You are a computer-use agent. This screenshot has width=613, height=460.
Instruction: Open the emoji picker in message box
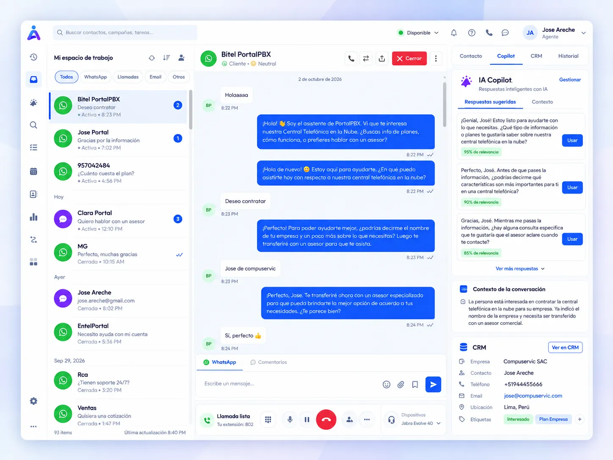[387, 384]
